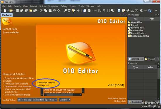Click the Compare Files arrows icon

point(128,11)
